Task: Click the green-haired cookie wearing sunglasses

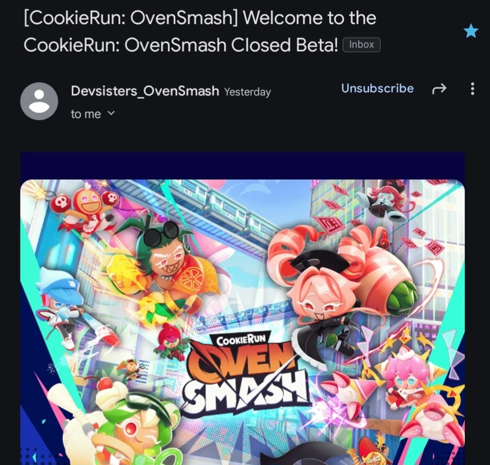Action: point(160,268)
